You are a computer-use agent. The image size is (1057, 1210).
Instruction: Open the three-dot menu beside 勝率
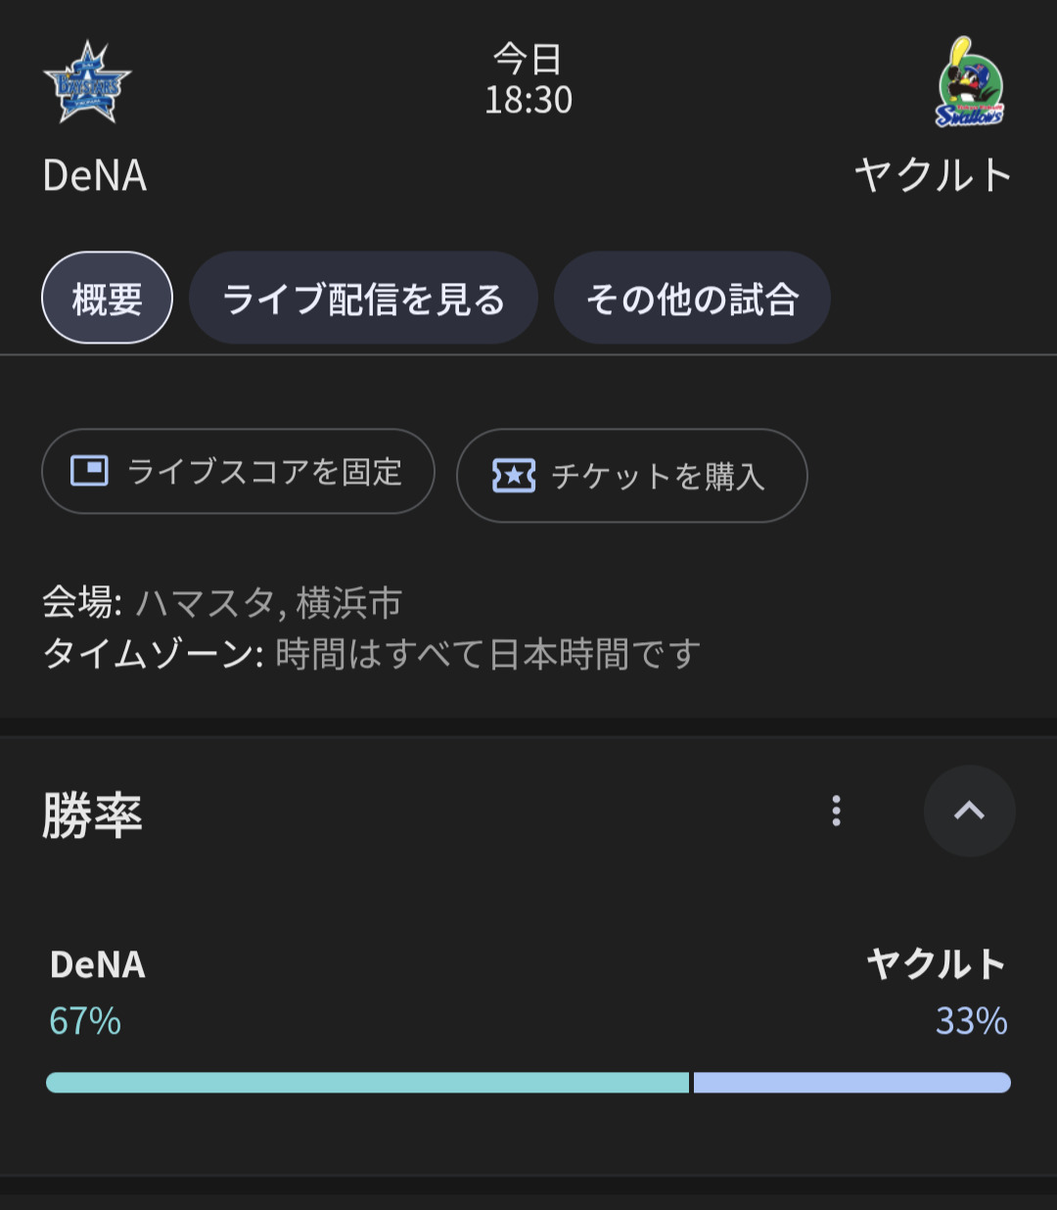click(x=836, y=811)
